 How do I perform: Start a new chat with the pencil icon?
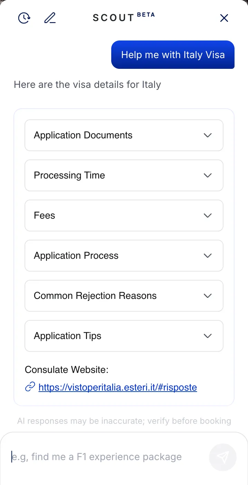coord(50,18)
